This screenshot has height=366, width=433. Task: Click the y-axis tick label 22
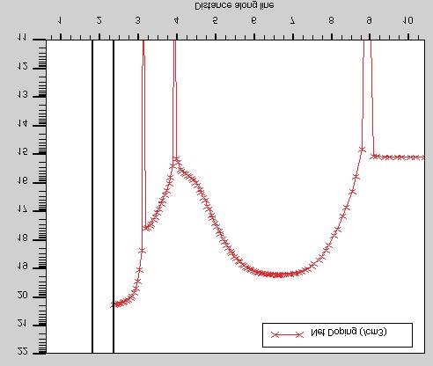22,351
